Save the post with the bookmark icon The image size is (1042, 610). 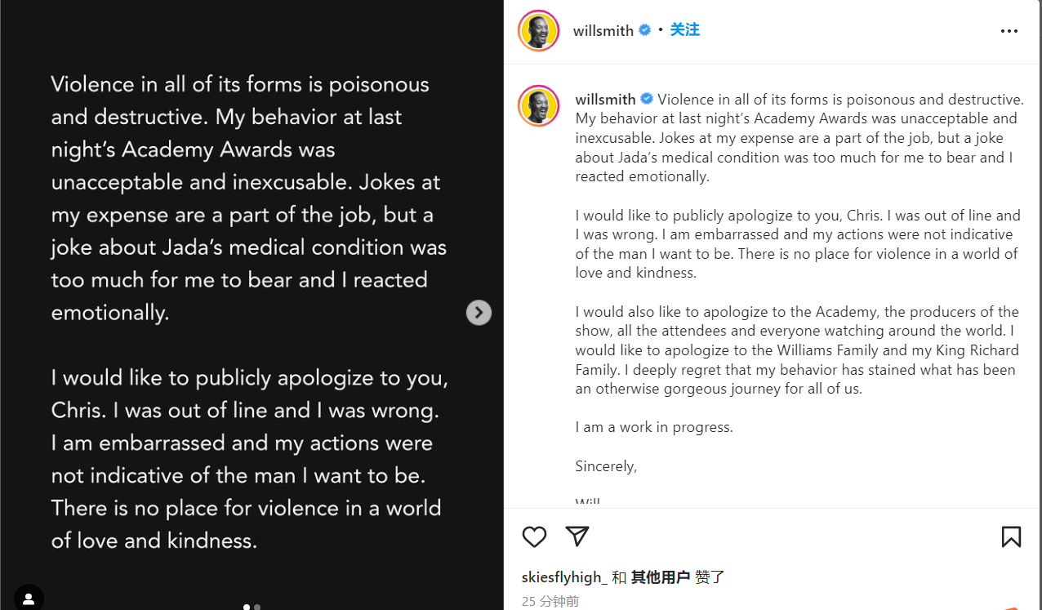1011,537
